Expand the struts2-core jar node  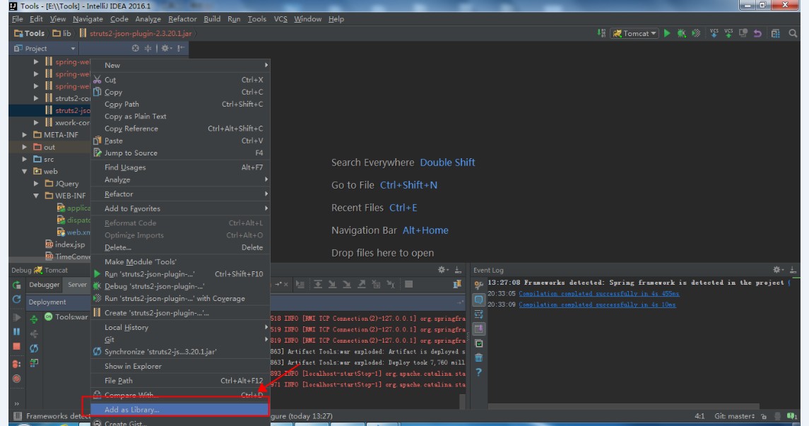35,98
